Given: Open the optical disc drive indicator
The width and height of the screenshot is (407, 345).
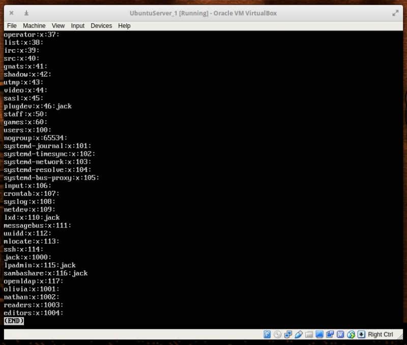Looking at the screenshot, I should [x=277, y=334].
